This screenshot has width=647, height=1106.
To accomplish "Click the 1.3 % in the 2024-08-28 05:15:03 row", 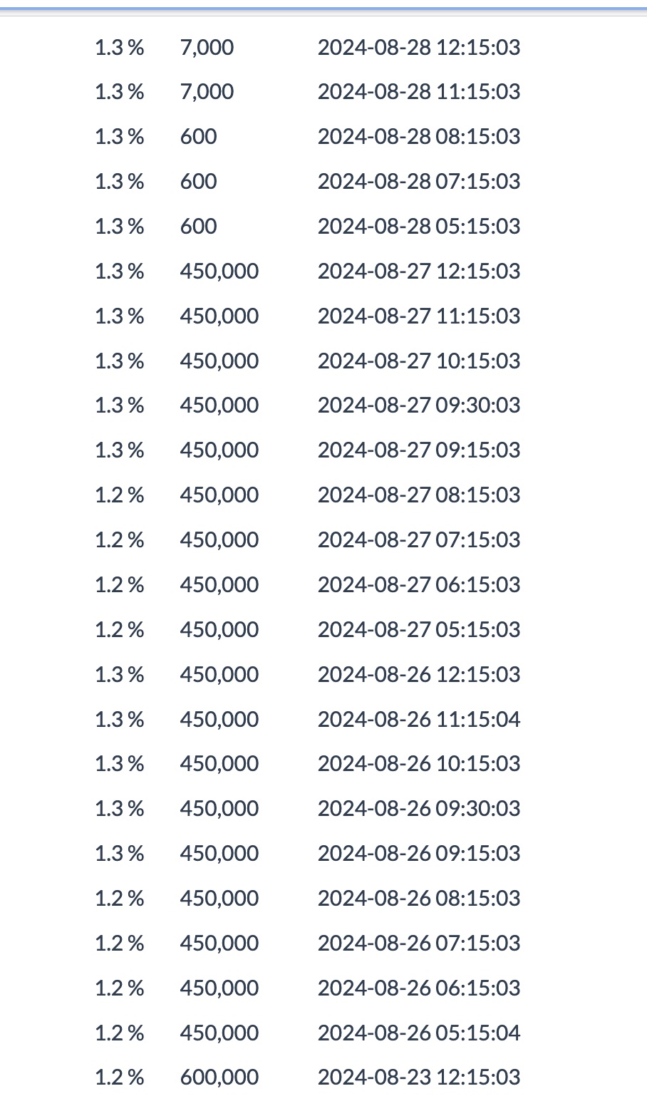I will pyautogui.click(x=120, y=227).
